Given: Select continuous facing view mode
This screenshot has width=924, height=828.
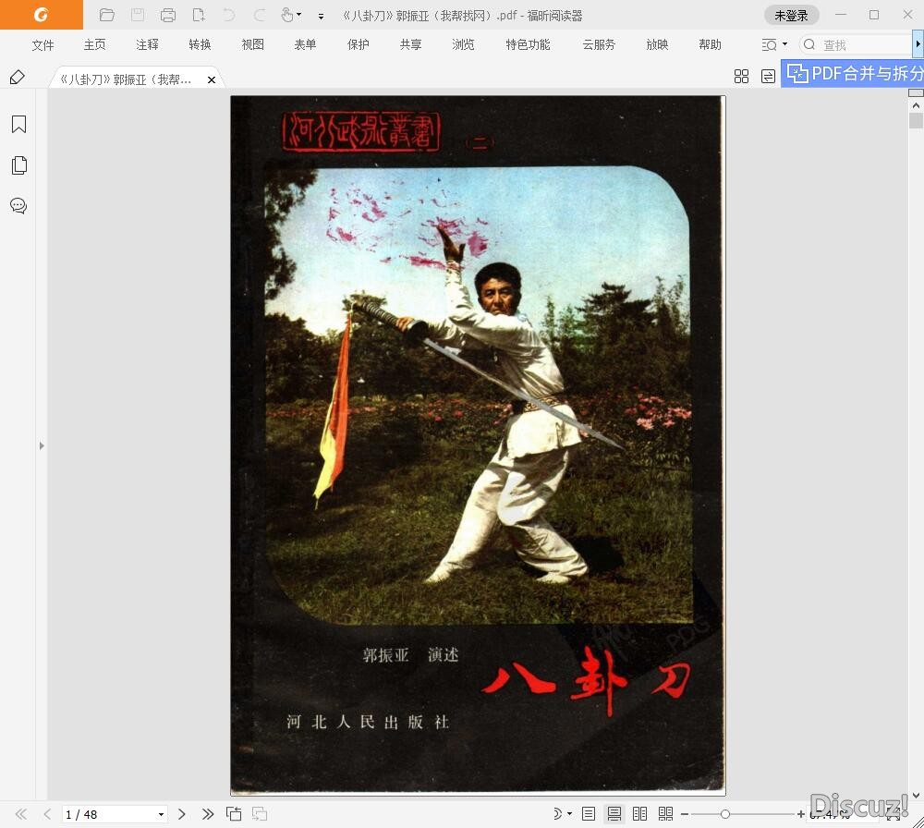Looking at the screenshot, I should [666, 814].
